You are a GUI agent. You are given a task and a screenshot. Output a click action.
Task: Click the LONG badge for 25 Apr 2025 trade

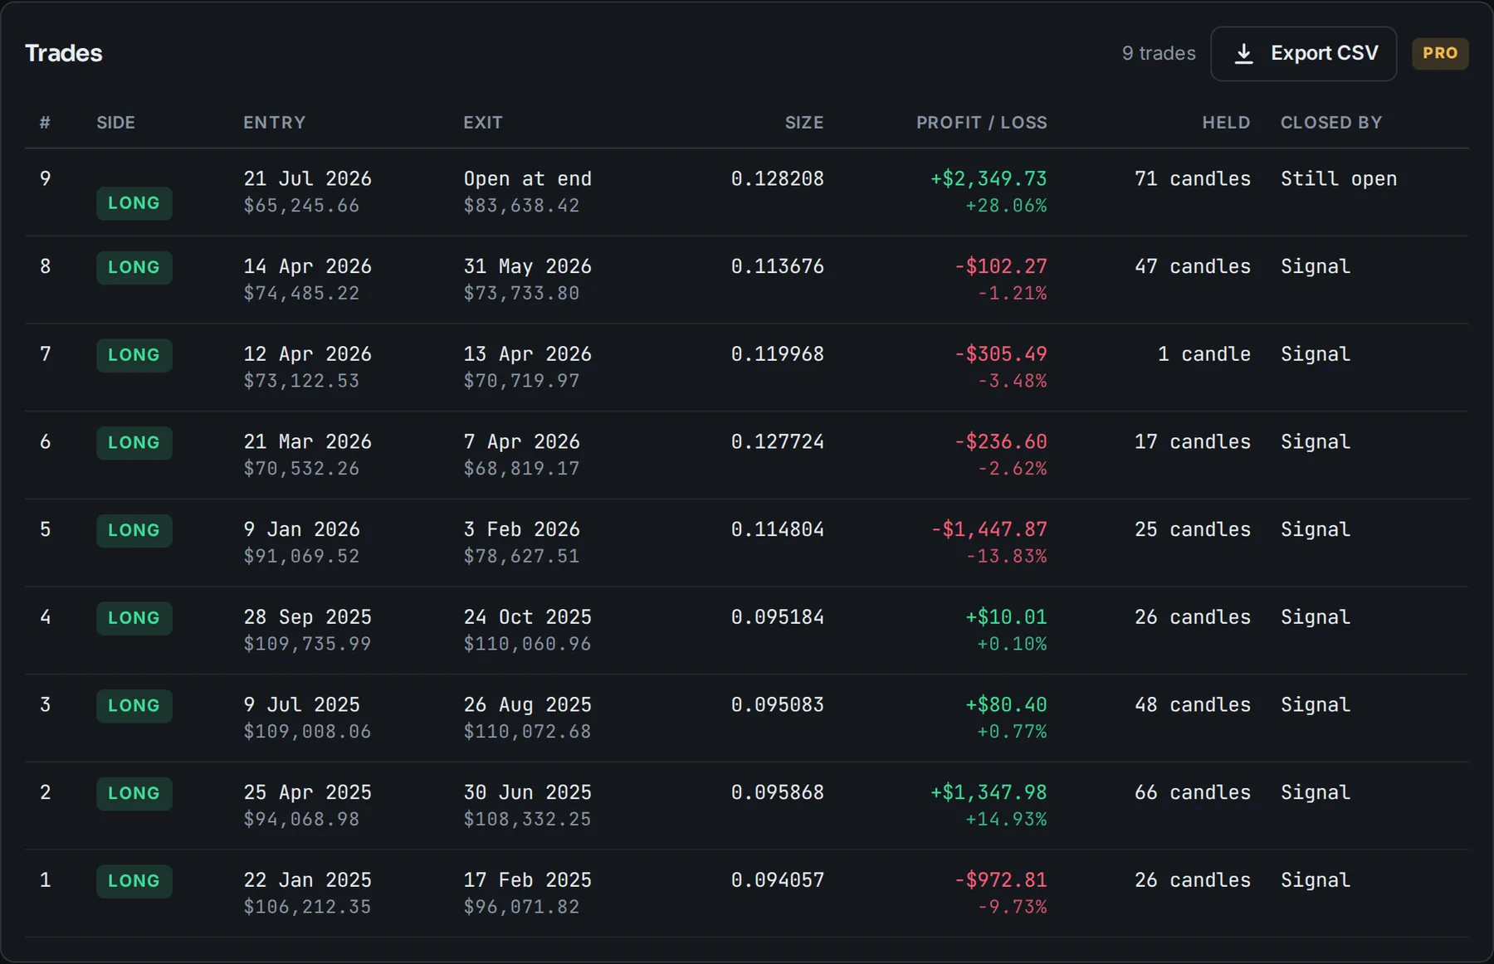[134, 794]
